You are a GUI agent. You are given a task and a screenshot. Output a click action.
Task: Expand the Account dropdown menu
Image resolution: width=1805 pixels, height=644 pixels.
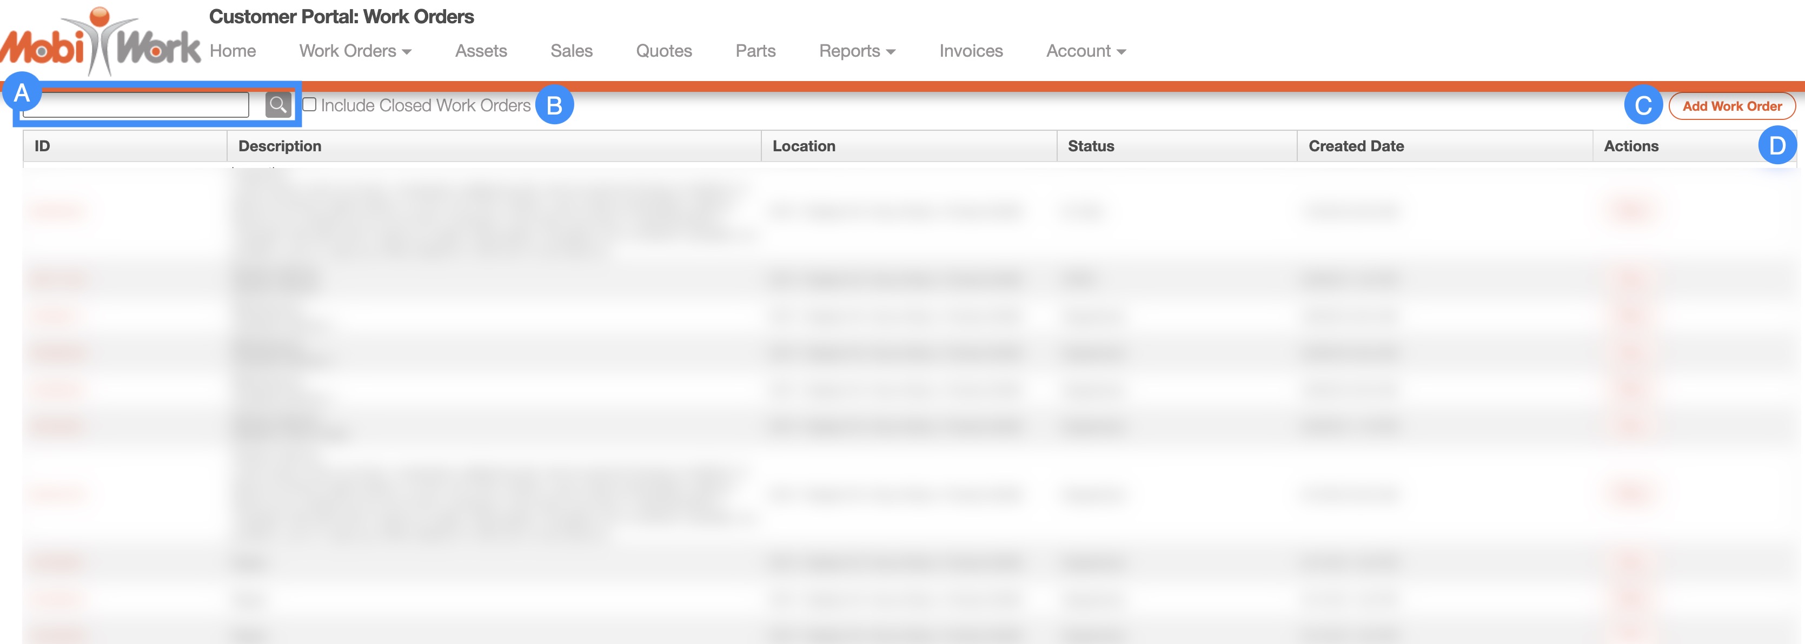point(1085,51)
